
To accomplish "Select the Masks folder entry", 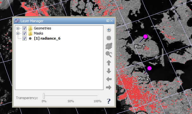I will pyautogui.click(x=39, y=33).
